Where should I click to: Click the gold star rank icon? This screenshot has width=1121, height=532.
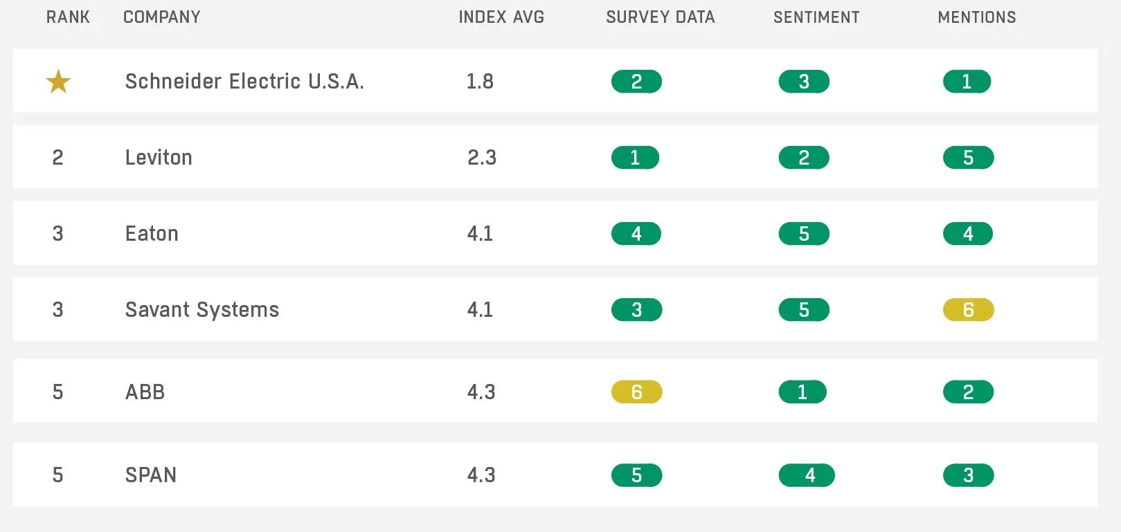click(x=58, y=82)
